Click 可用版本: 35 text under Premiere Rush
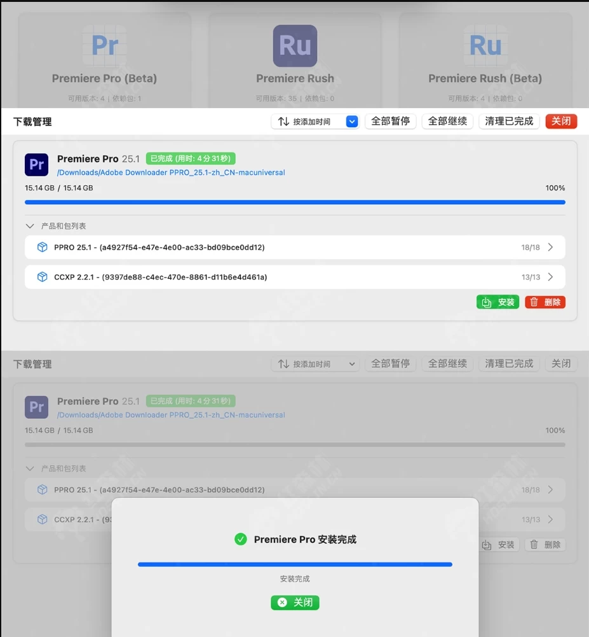Viewport: 589px width, 637px height. tap(277, 98)
